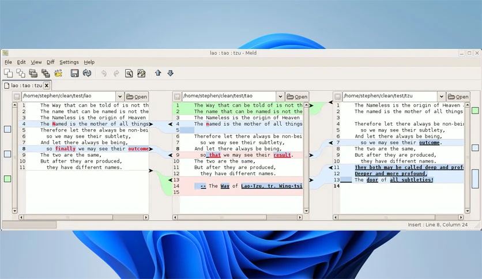Click tzu pane vertical scrollbar down arrow
Viewport: 482px width, 279px height.
point(468,211)
